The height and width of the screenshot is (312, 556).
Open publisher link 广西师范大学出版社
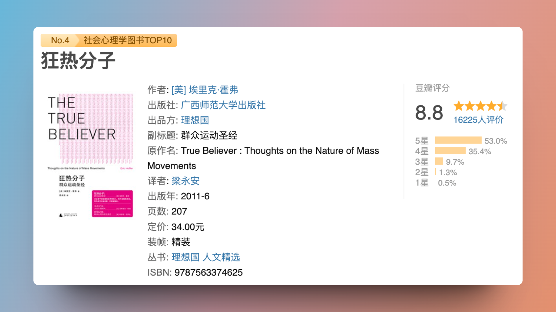click(x=223, y=105)
